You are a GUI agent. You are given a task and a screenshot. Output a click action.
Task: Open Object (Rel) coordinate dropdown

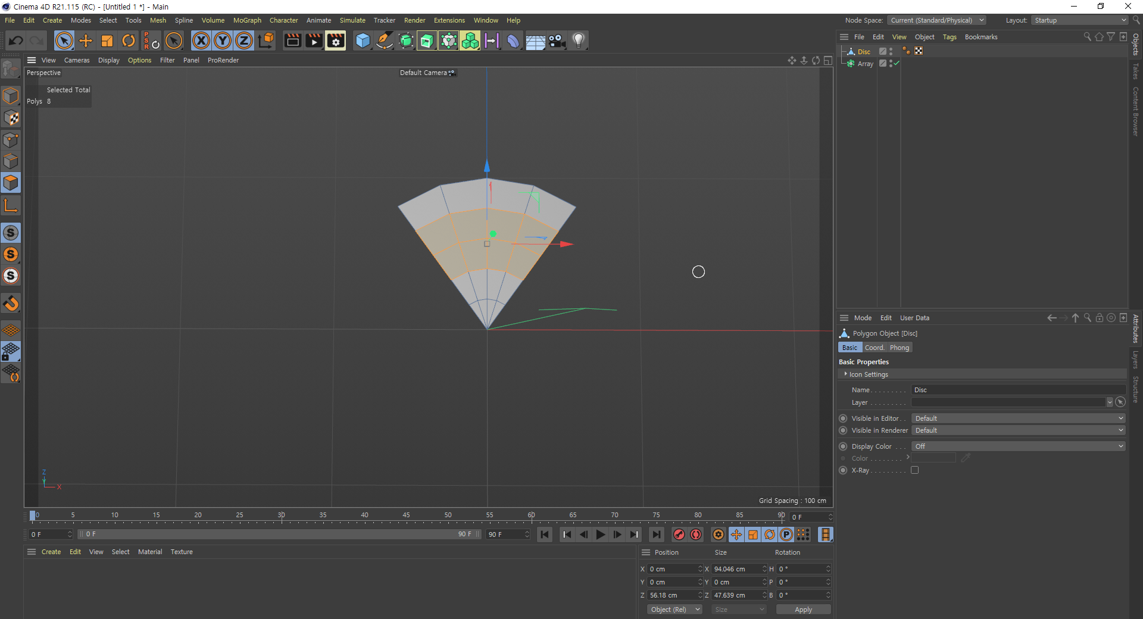(x=674, y=609)
